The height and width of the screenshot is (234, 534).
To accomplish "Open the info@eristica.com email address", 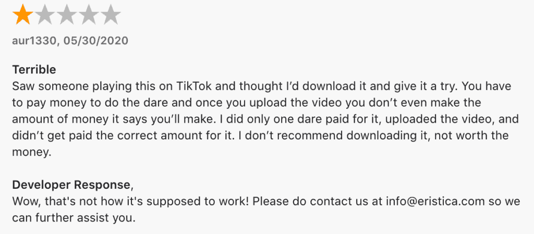I will point(435,201).
